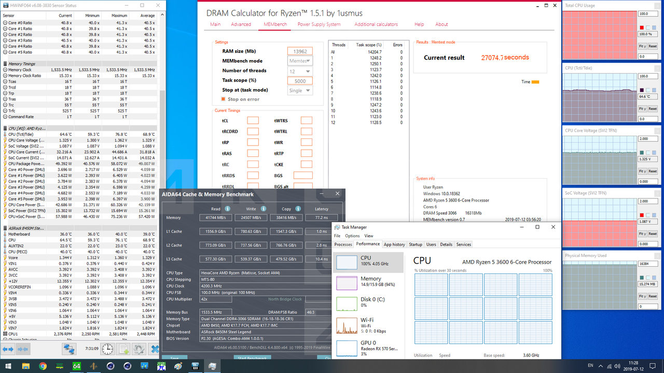Click Memory Timings section header icon in HWiNFO

click(x=4, y=64)
